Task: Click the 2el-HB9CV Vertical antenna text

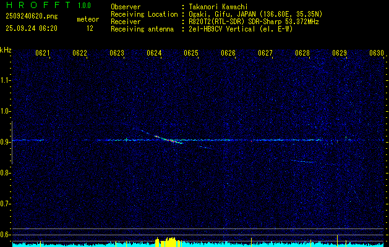Action: [x=241, y=29]
